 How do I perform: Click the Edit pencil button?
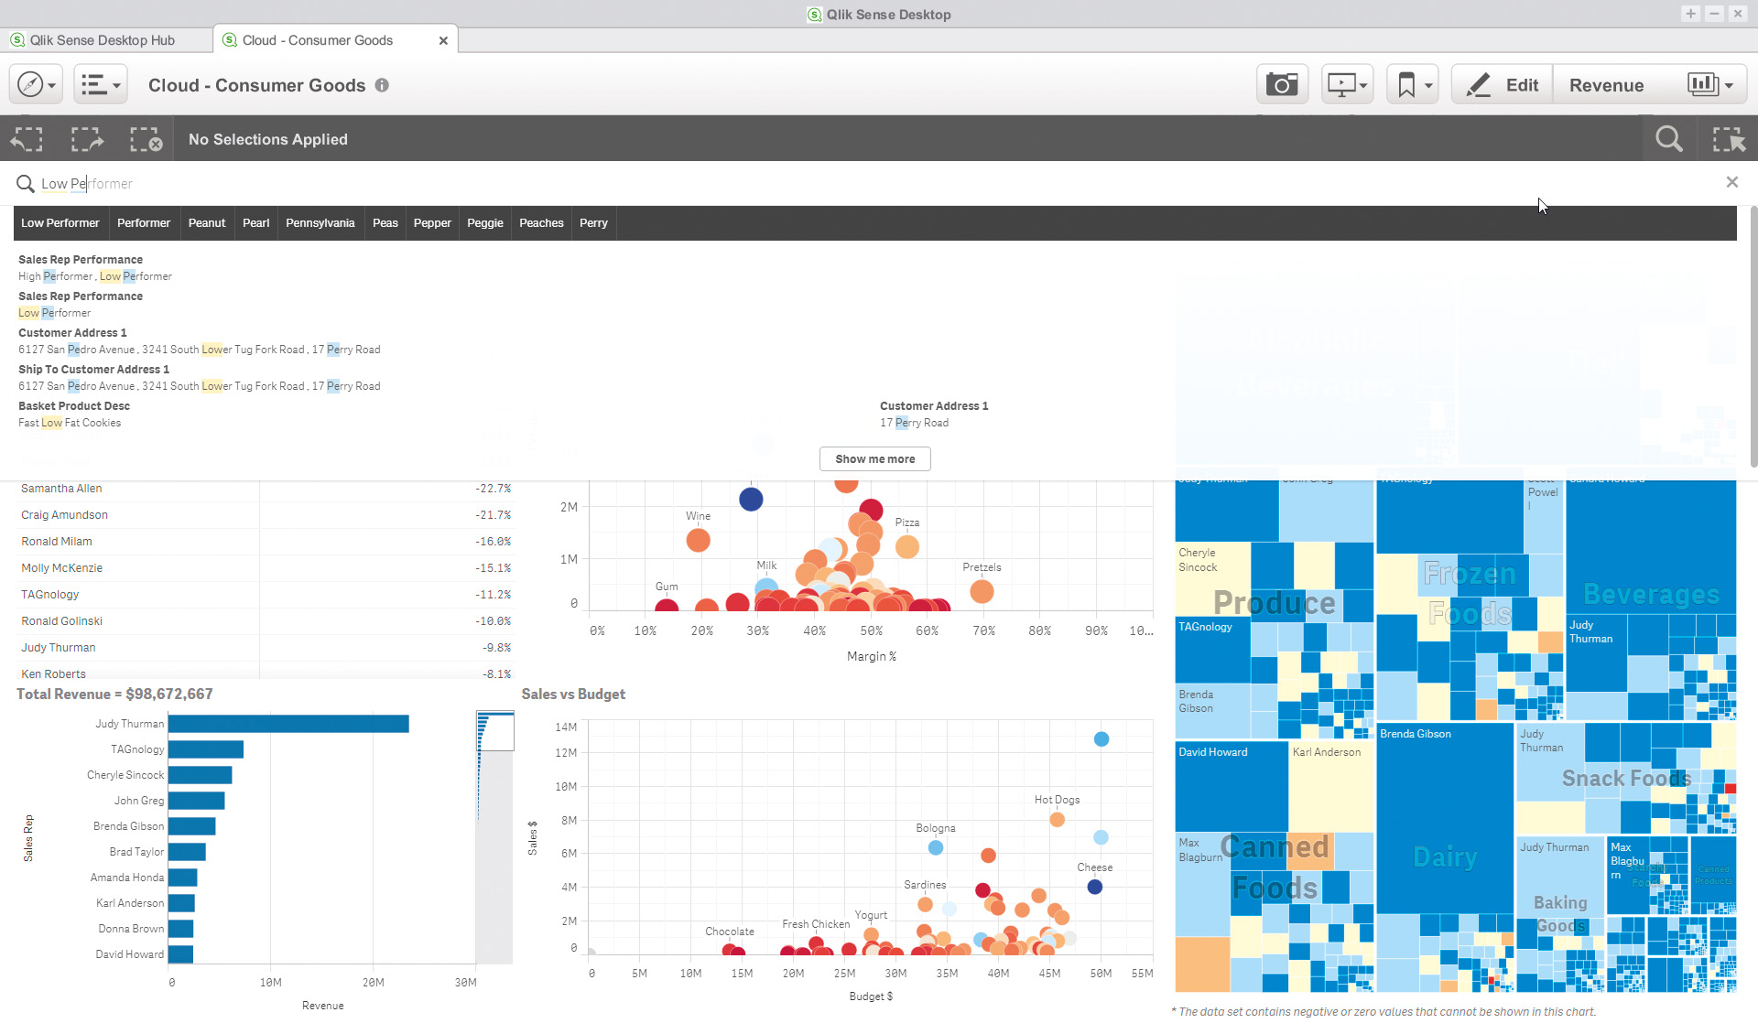pyautogui.click(x=1502, y=85)
